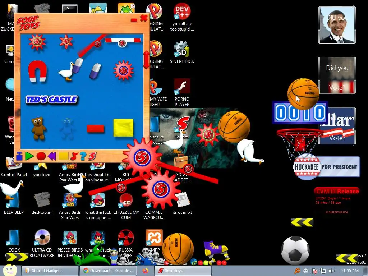Pick the six-point red star toy
The height and width of the screenshot is (276, 368).
pyautogui.click(x=66, y=42)
